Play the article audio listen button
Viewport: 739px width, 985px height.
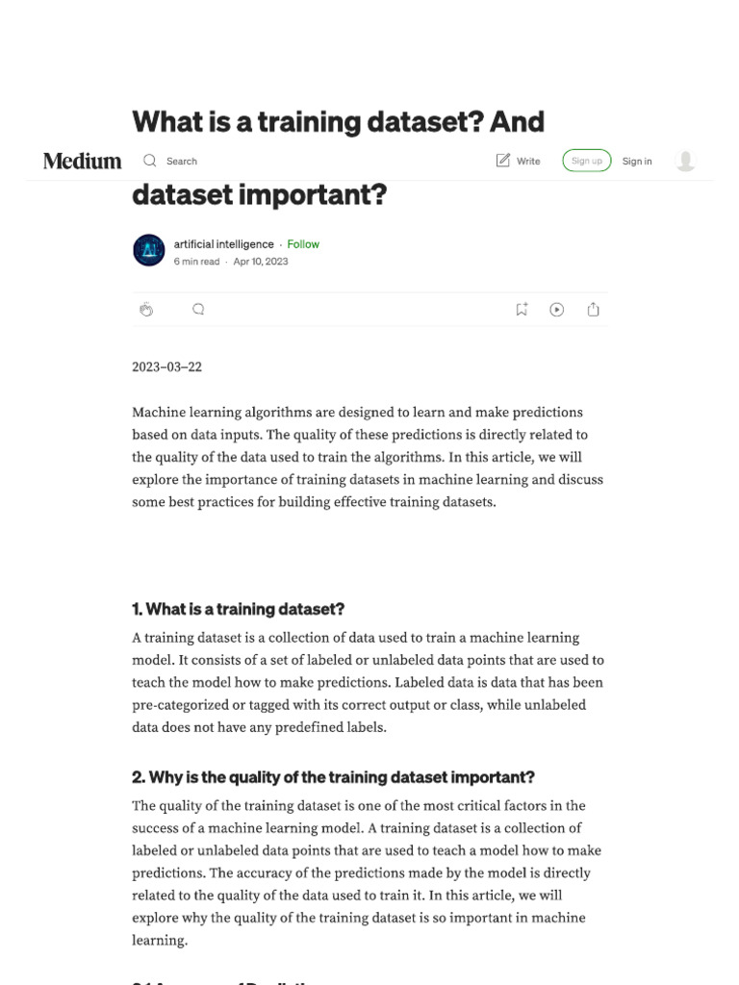(557, 309)
